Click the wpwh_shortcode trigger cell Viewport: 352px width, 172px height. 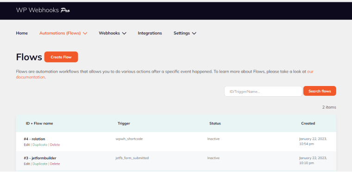[129, 139]
